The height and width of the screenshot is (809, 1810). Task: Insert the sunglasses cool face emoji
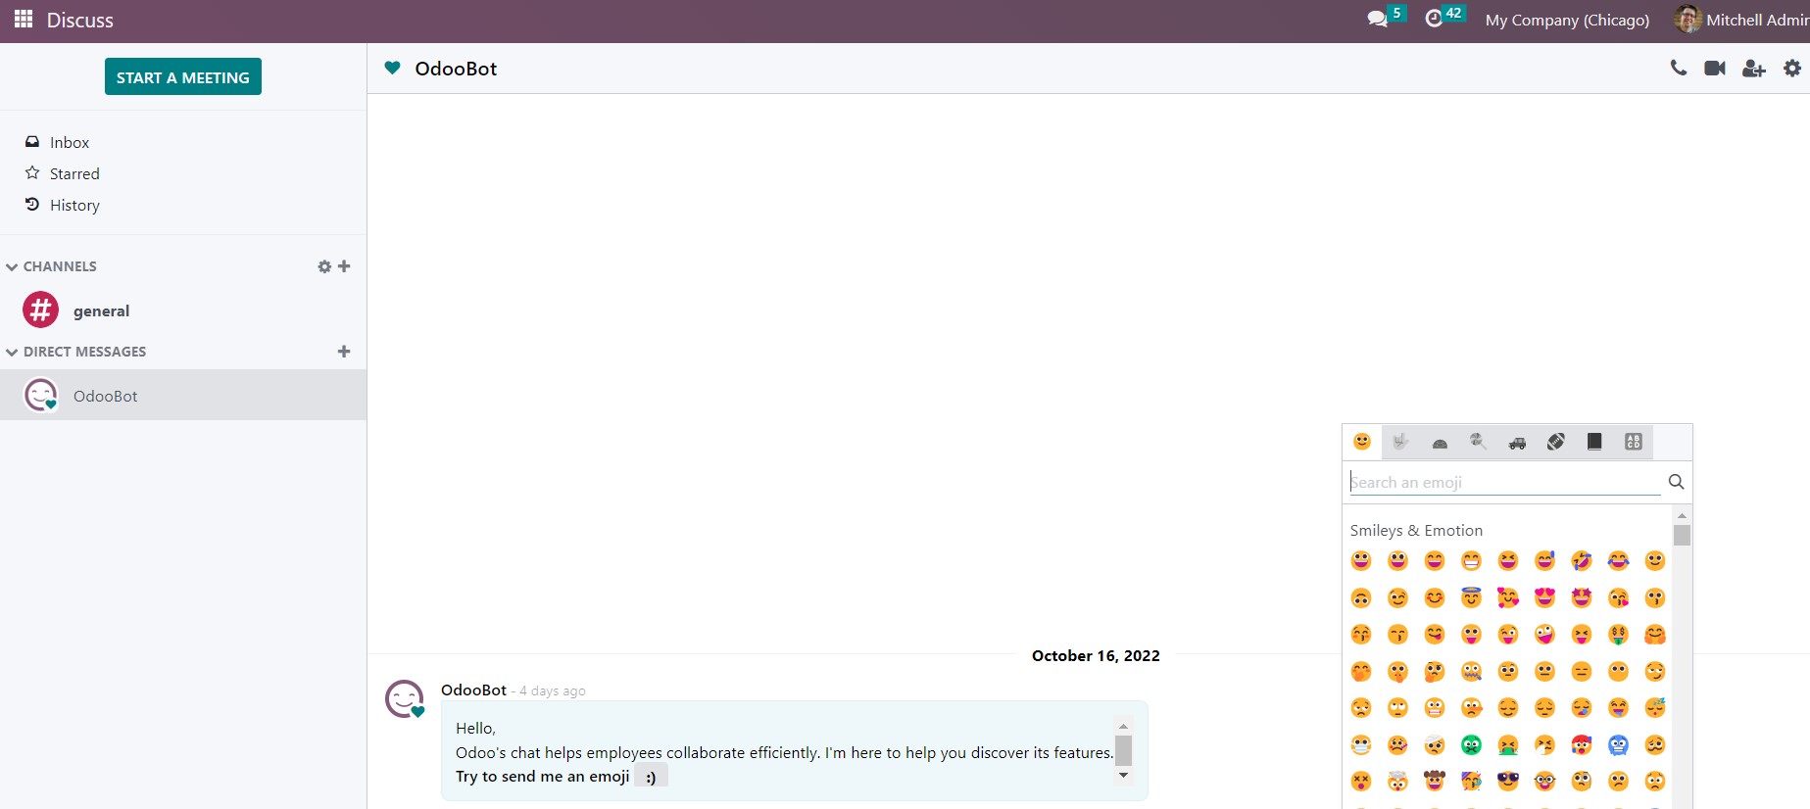1508,782
